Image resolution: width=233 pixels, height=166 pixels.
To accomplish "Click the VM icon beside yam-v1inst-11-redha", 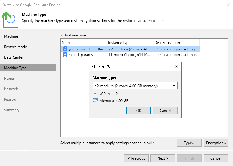I will pos(65,49).
